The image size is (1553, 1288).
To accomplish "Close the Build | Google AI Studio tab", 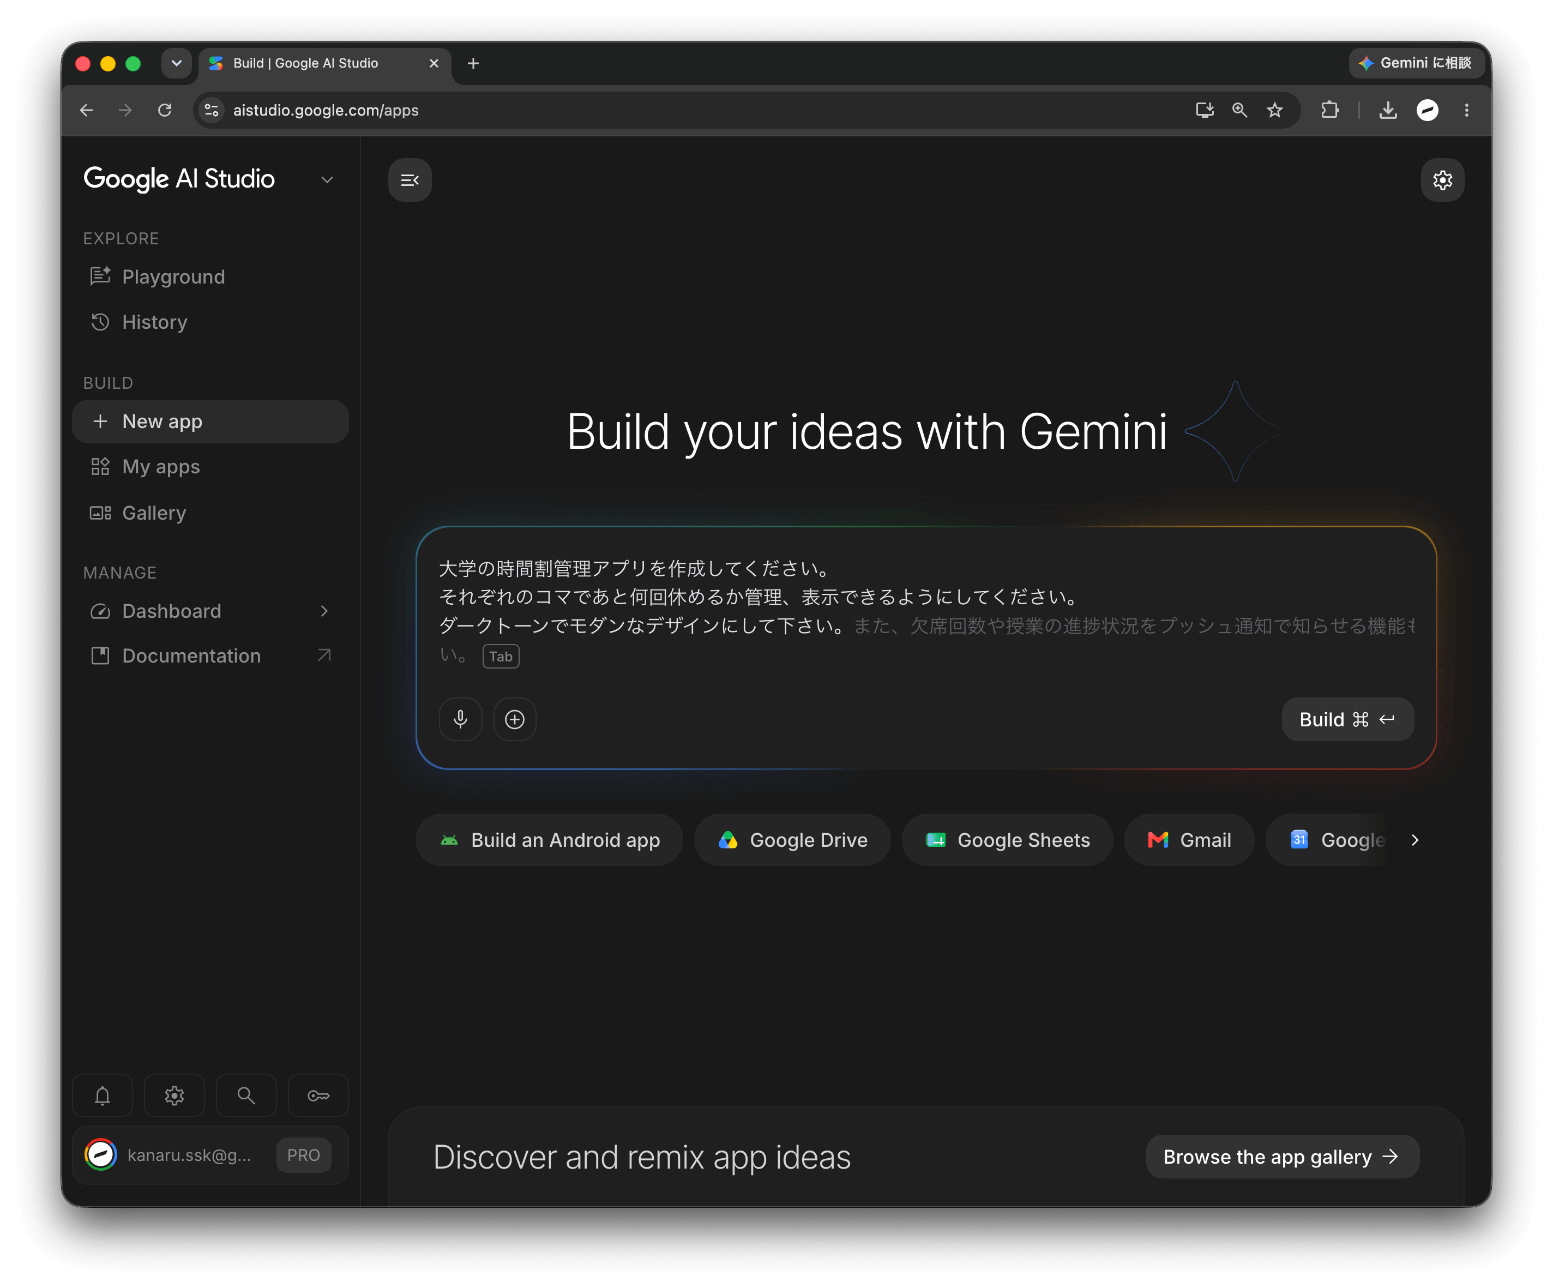I will click(x=434, y=64).
